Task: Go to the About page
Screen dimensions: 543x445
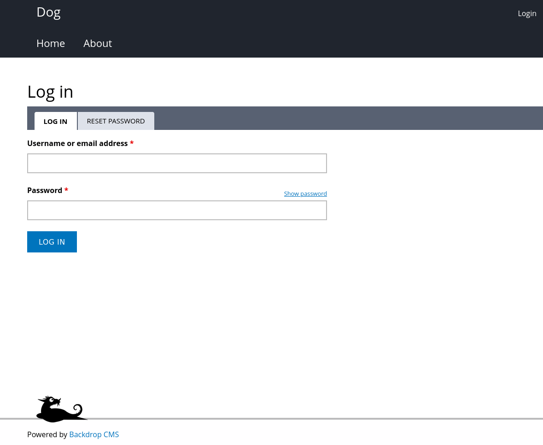Action: 98,43
